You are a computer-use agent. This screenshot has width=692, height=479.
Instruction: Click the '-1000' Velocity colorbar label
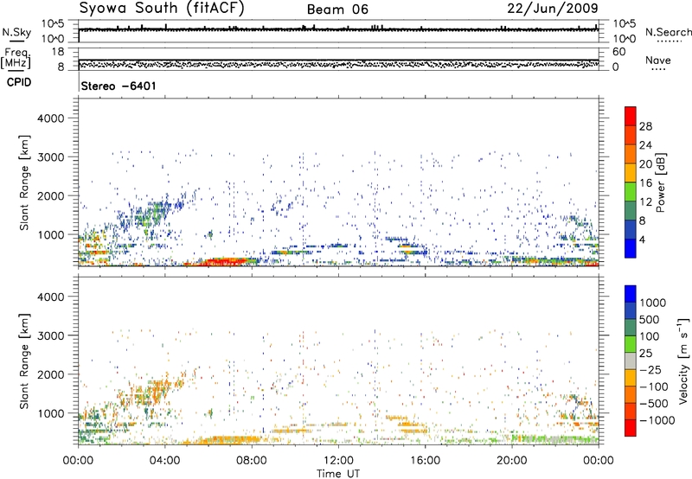pyautogui.click(x=657, y=420)
